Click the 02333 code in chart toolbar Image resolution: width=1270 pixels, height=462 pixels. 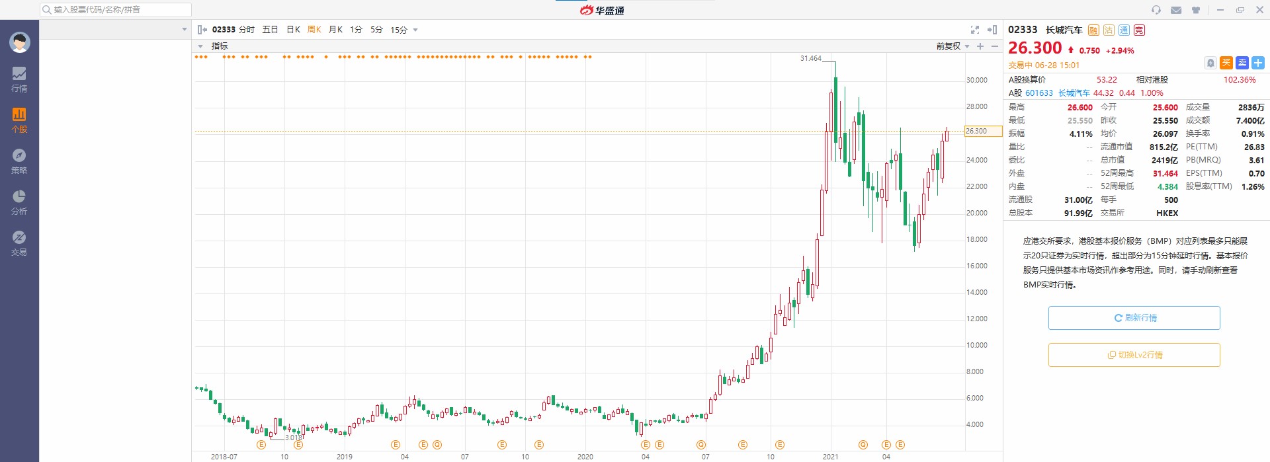point(224,30)
